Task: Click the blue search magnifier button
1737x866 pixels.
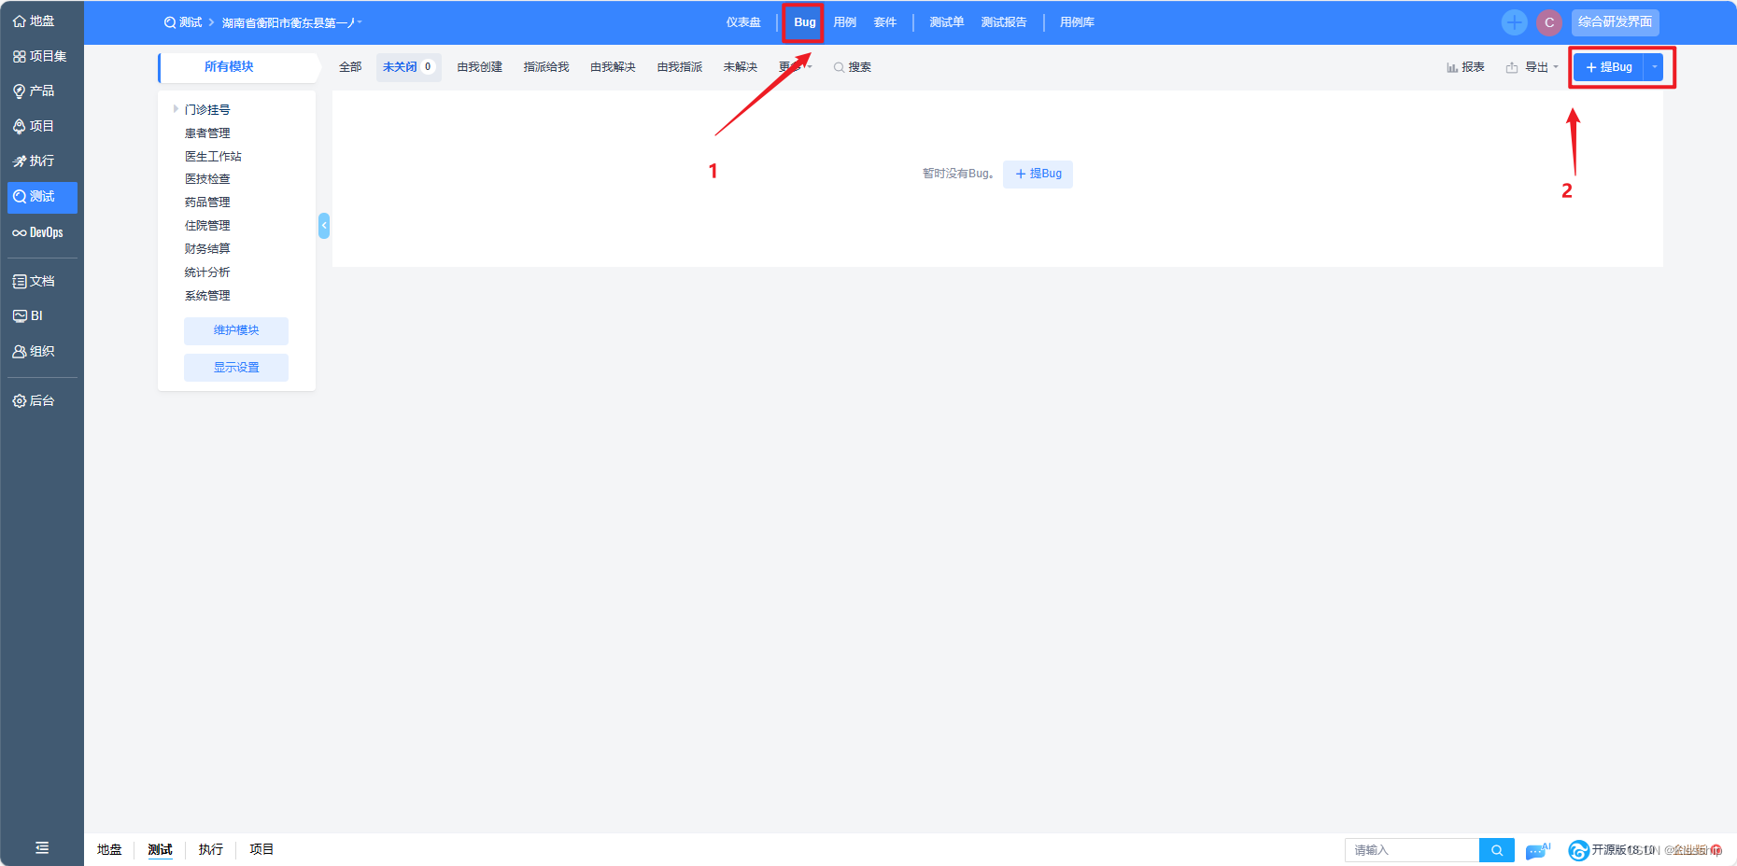Action: pos(1497,850)
